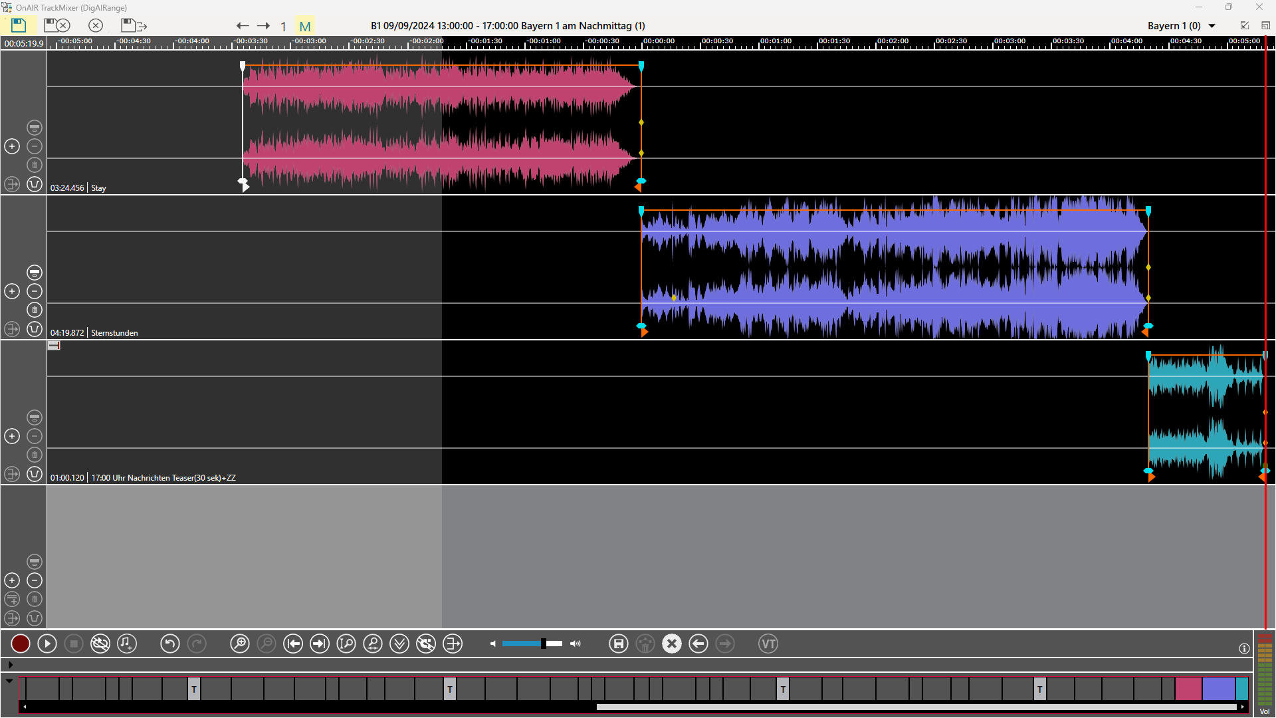Screen dimensions: 1276x718
Task: Toggle the highlighted M mode button
Action: tap(305, 26)
